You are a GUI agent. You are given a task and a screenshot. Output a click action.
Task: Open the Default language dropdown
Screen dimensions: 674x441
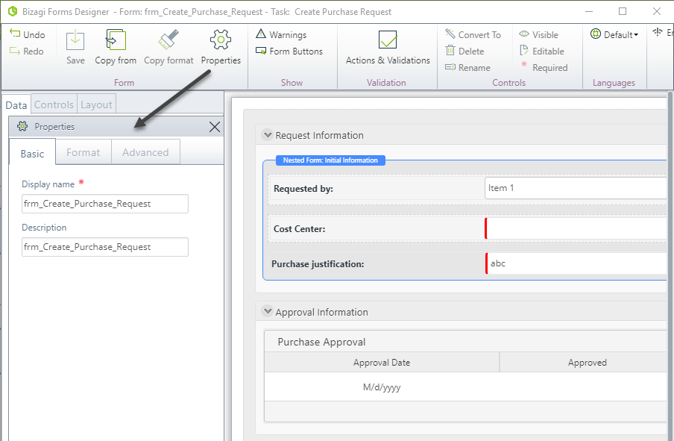(x=614, y=34)
